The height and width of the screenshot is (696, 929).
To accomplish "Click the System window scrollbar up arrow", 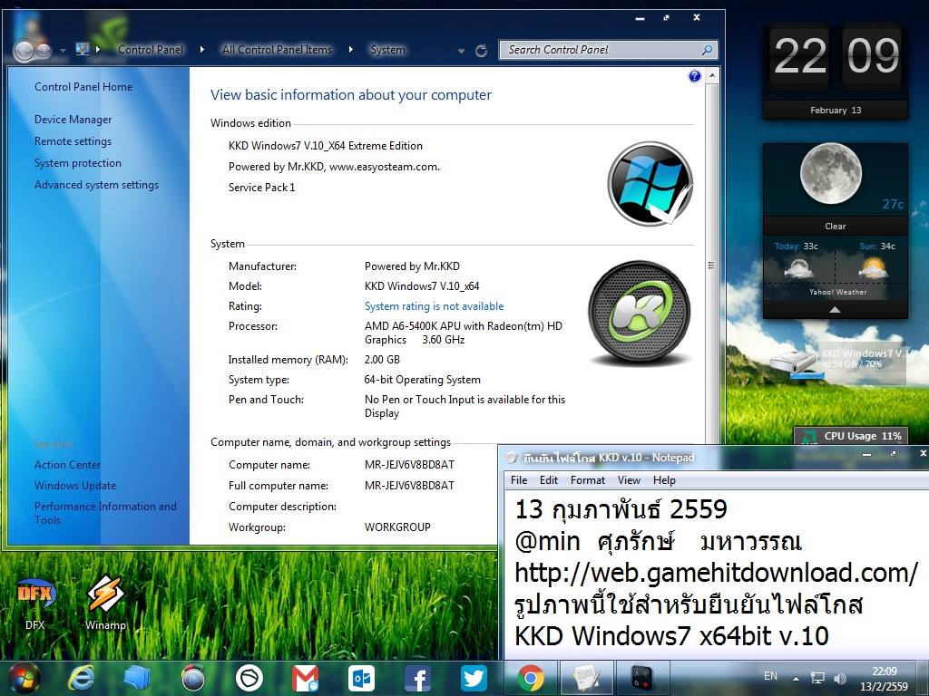I will click(x=711, y=76).
